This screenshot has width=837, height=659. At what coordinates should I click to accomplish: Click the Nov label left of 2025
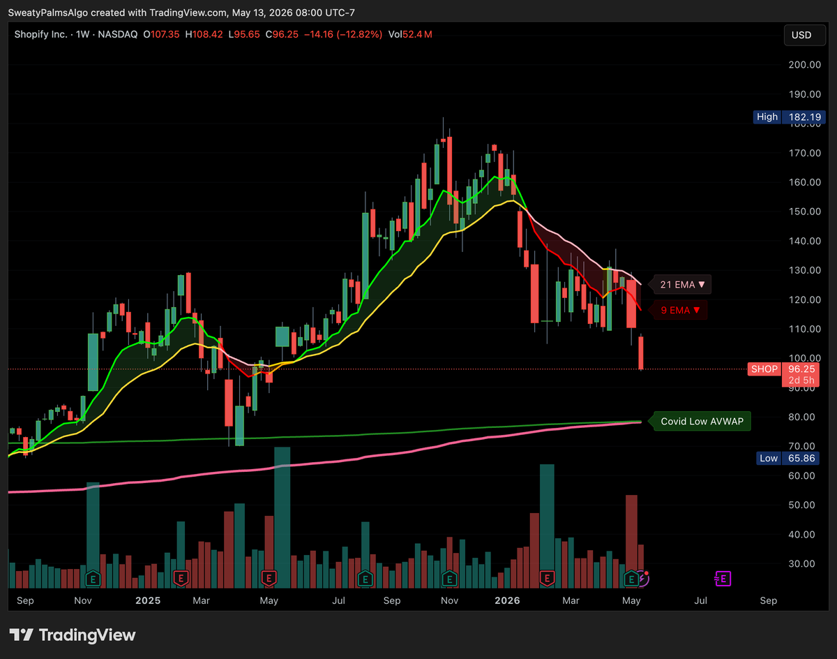pos(83,600)
